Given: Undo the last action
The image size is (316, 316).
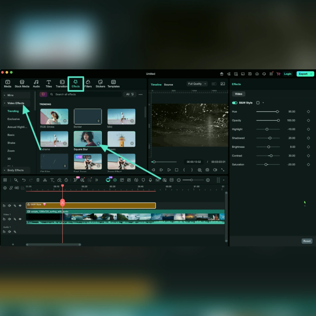Looking at the screenshot, I should pyautogui.click(x=24, y=180).
